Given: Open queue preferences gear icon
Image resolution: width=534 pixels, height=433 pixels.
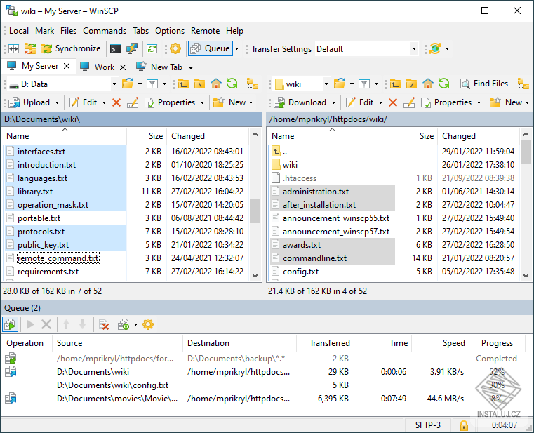Looking at the screenshot, I should (148, 324).
